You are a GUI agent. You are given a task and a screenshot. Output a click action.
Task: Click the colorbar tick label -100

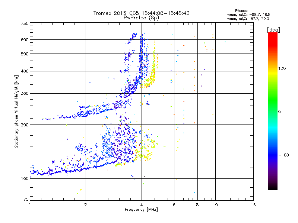(283, 155)
